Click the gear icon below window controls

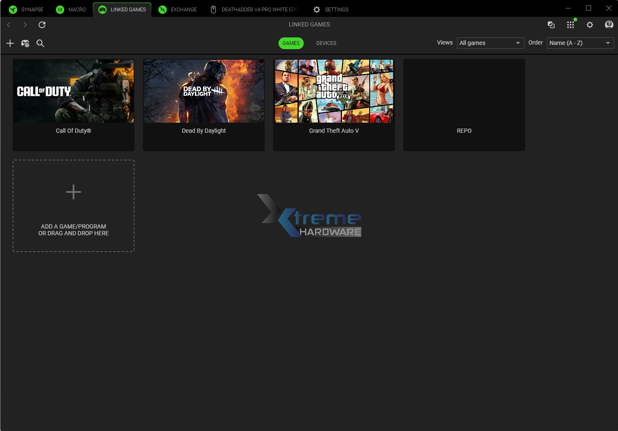coord(590,25)
